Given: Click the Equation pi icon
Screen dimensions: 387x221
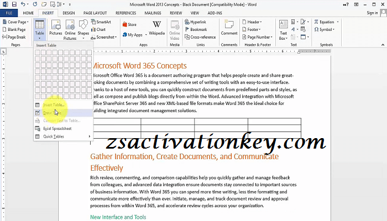Looking at the screenshot, I should coord(316,22).
